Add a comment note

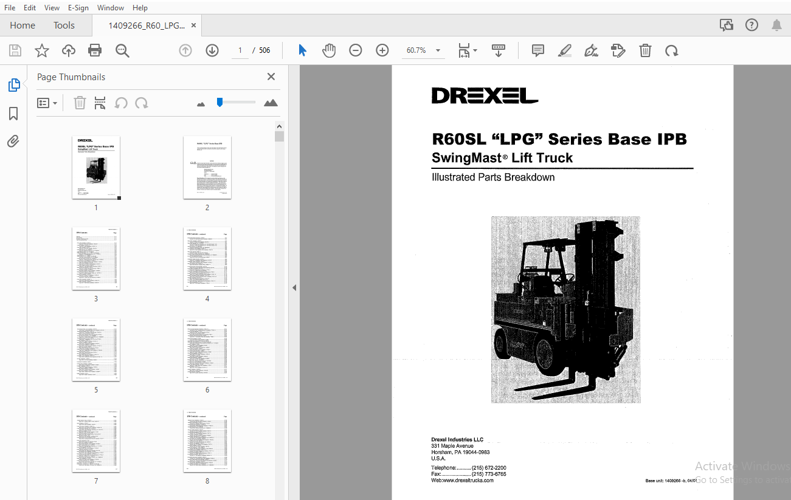[538, 50]
